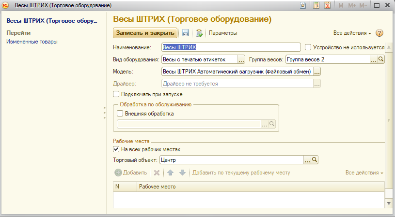Click the Торговый объект input field
Viewport: 395px width, 217px height.
click(232, 160)
